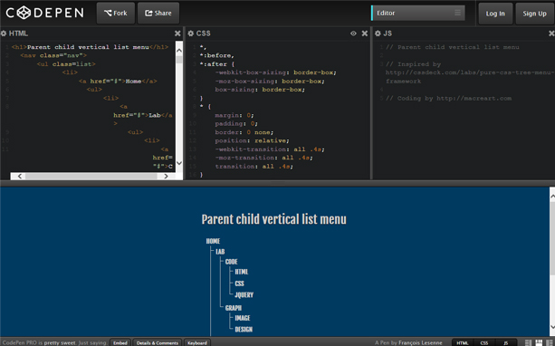The height and width of the screenshot is (346, 555).
Task: Click HTML editor scrollbar up arrow
Action: tap(179, 51)
